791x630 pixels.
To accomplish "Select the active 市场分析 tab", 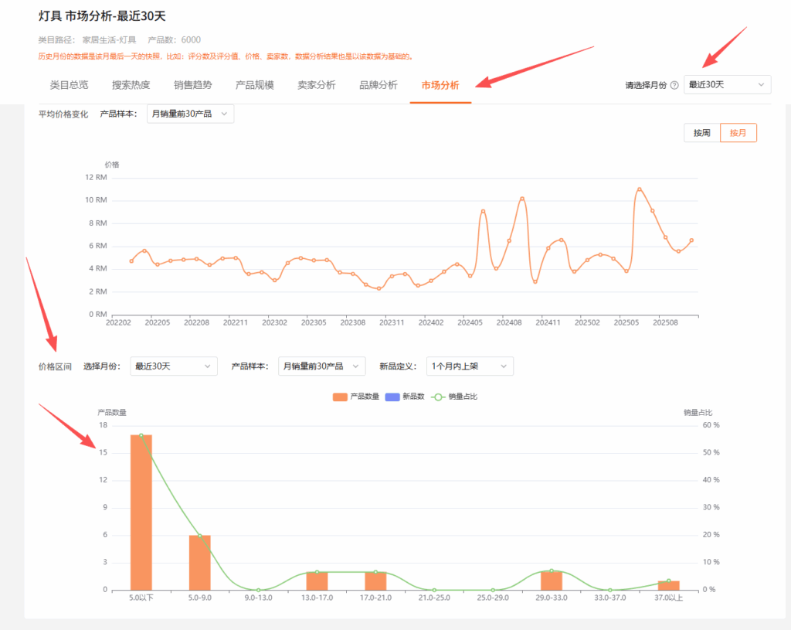I will coord(440,85).
